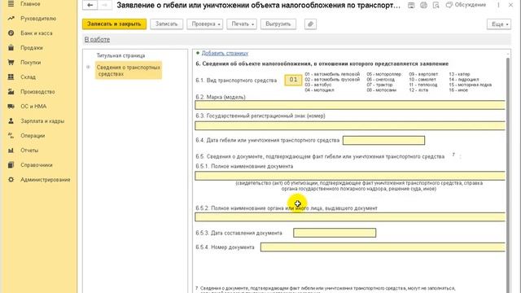Click the Добавить страницу link
Screen dimensions: 521x293
pyautogui.click(x=225, y=53)
